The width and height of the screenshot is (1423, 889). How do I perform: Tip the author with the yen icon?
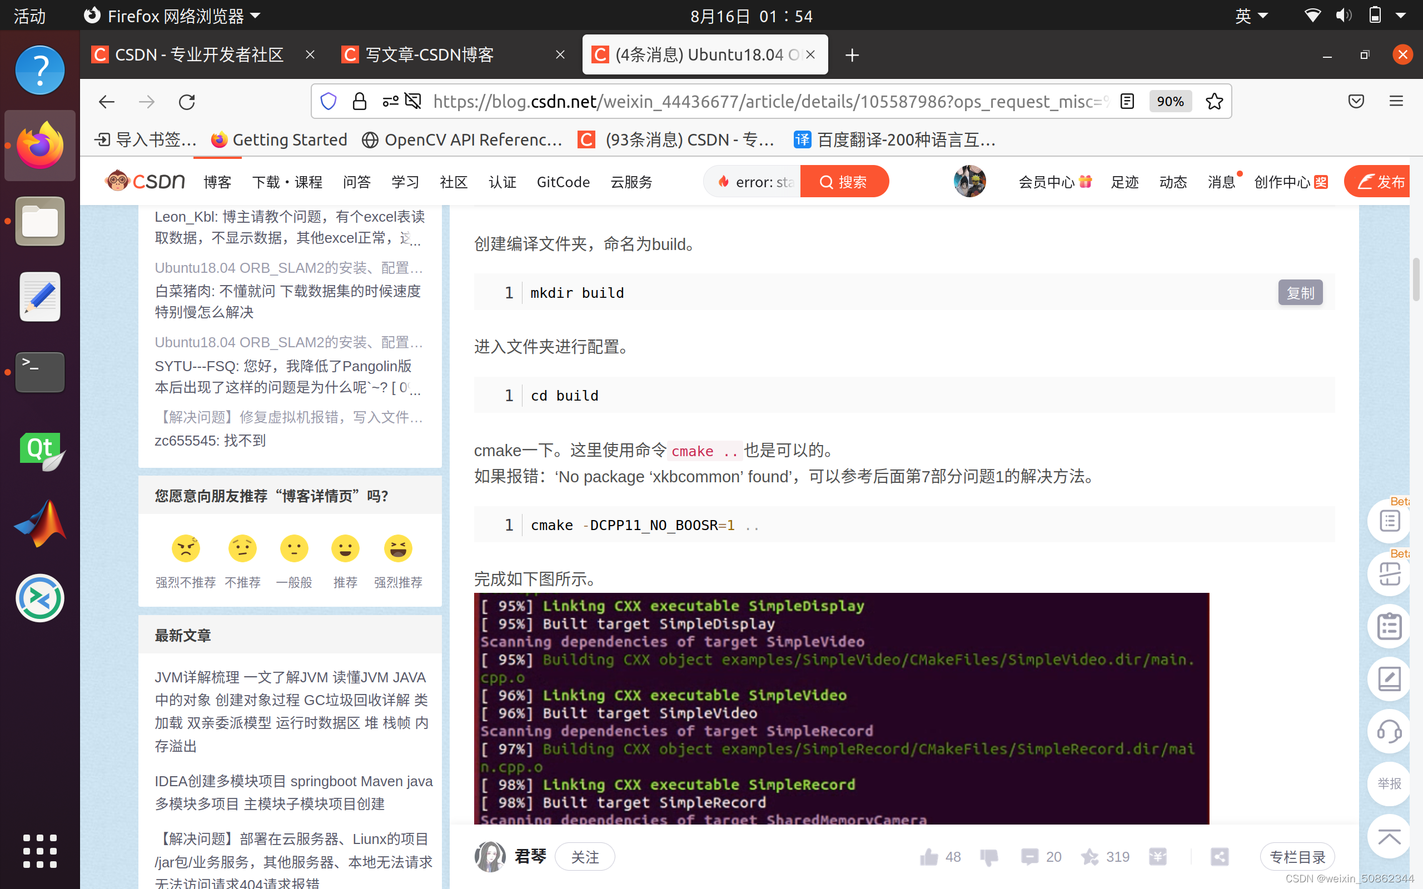pyautogui.click(x=1158, y=857)
